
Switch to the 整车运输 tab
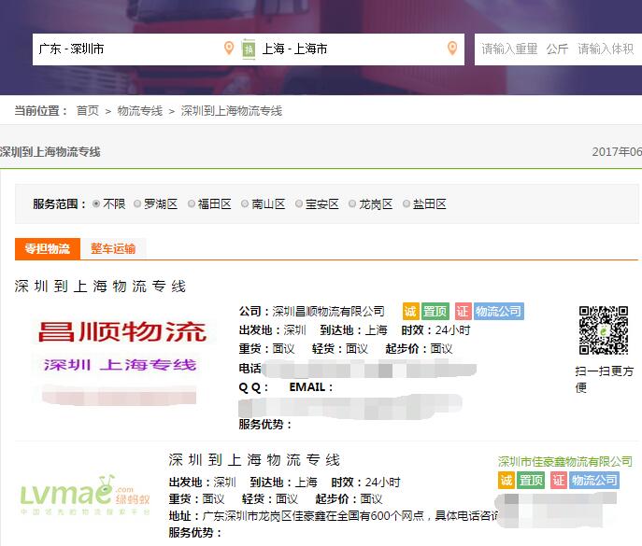(113, 248)
